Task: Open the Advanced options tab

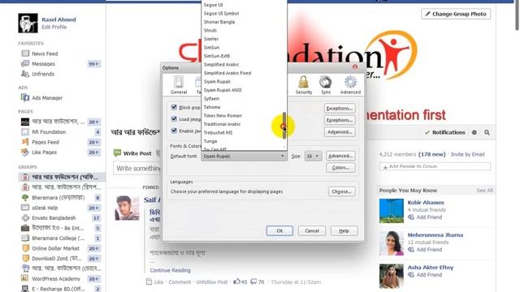Action: pyautogui.click(x=350, y=85)
